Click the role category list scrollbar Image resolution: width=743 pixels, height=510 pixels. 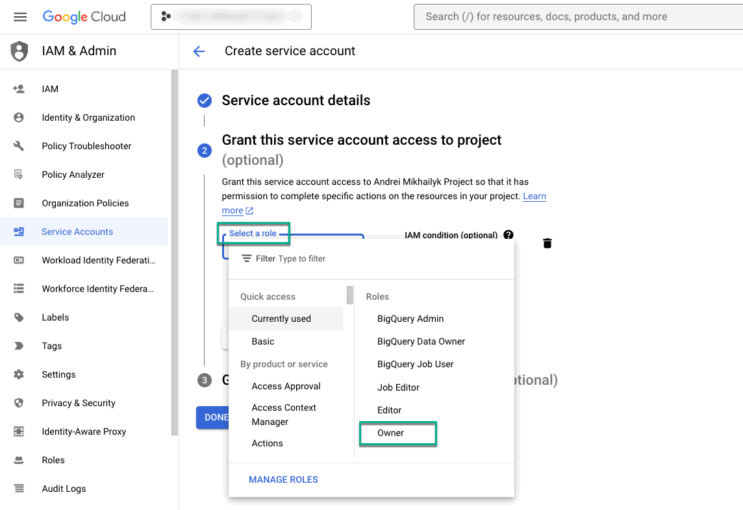[350, 296]
